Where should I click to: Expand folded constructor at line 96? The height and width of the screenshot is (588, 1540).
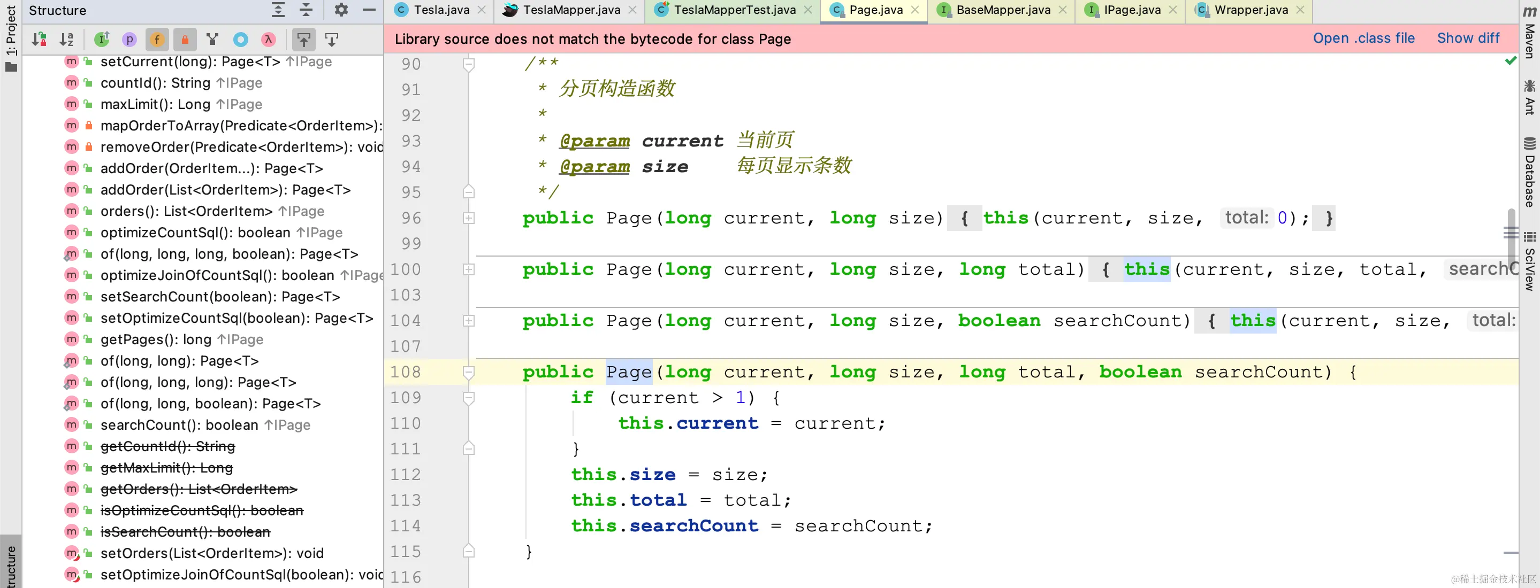click(469, 219)
